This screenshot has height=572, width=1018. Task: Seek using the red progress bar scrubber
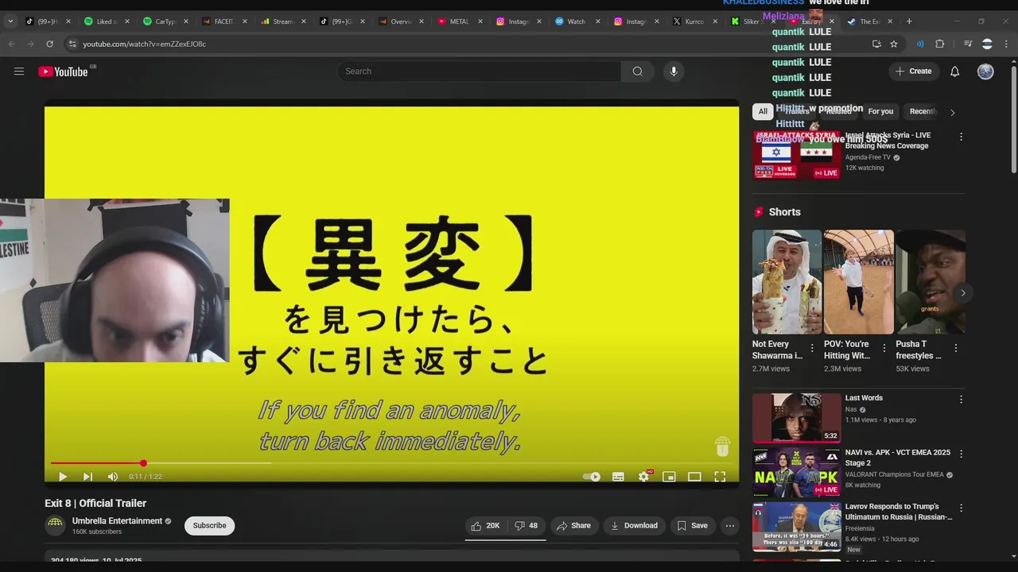(x=143, y=463)
